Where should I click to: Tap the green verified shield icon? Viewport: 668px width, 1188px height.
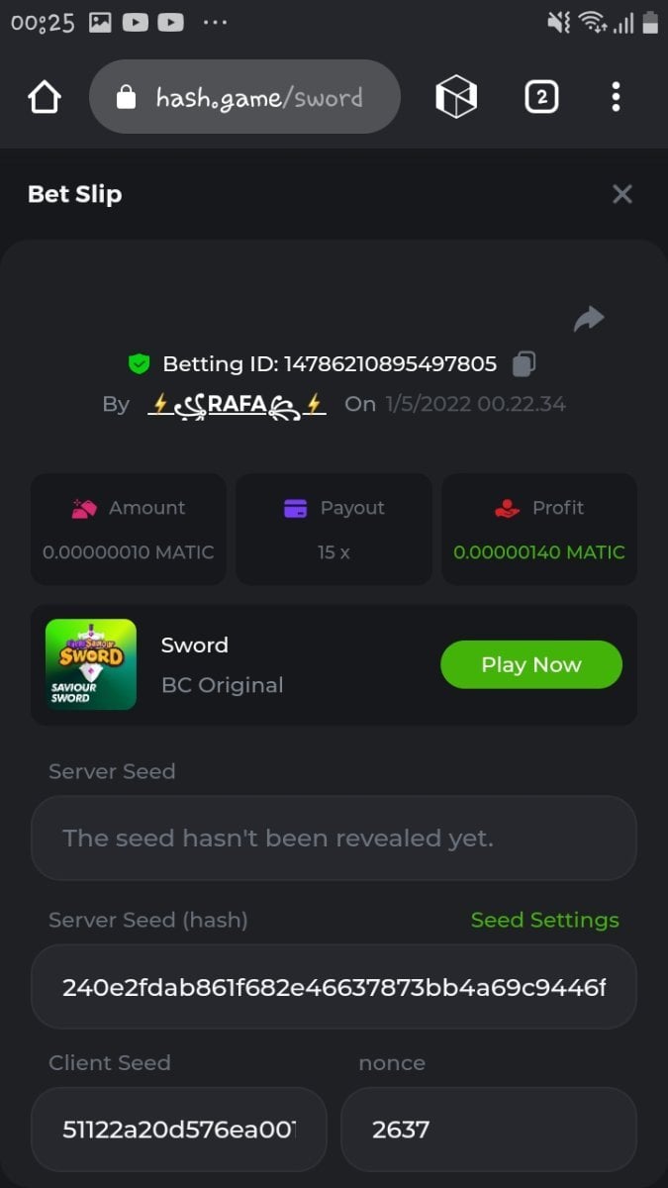tap(140, 364)
